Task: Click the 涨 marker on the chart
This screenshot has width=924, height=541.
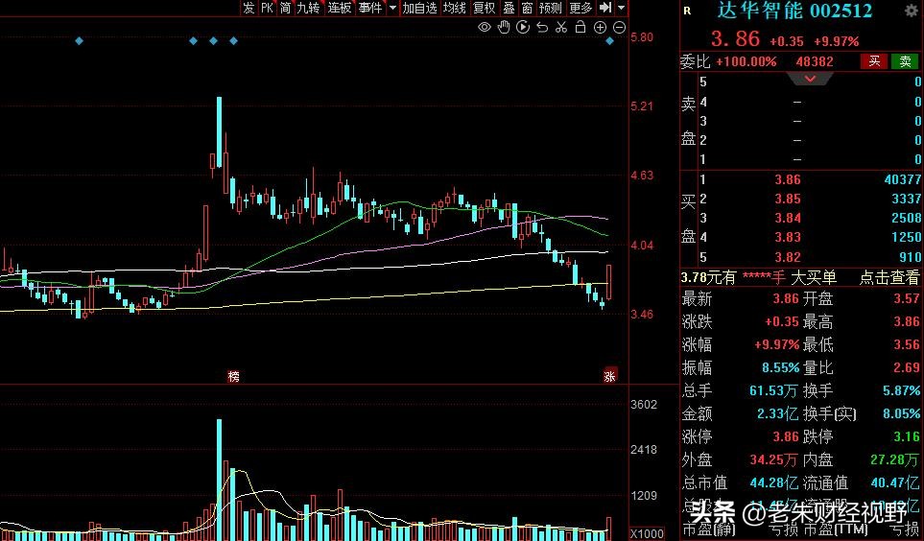Action: (x=610, y=375)
